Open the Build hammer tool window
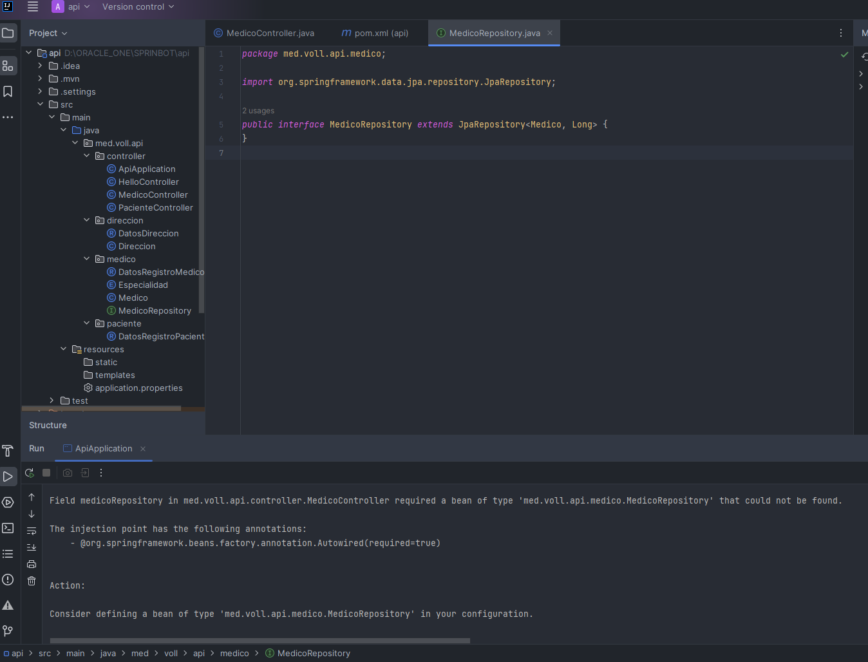868x662 pixels. coord(8,451)
